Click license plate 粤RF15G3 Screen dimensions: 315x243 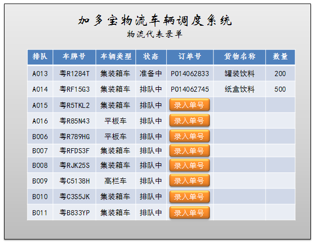coord(74,89)
